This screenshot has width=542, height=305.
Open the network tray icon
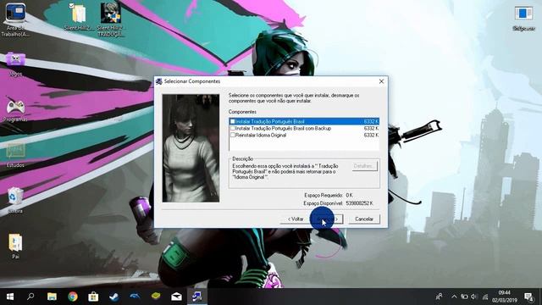coord(485,297)
